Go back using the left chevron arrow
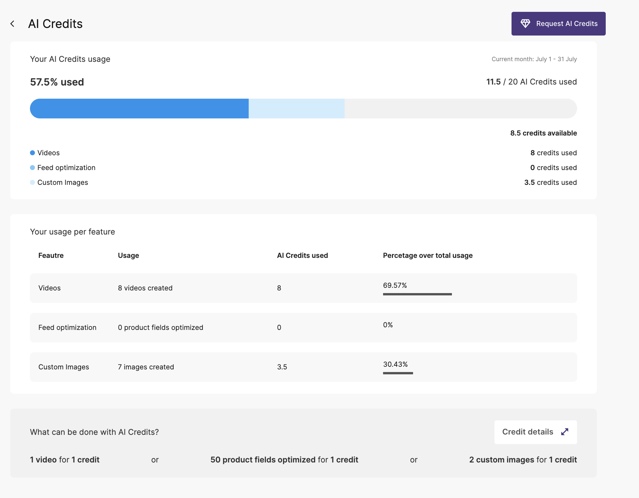The width and height of the screenshot is (639, 498). [x=13, y=24]
